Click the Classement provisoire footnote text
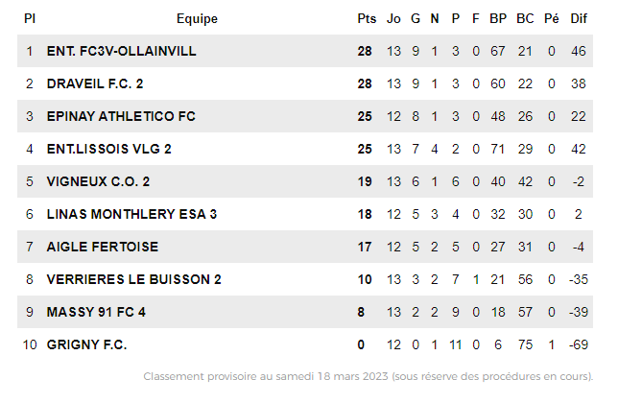This screenshot has width=618, height=403. click(368, 376)
